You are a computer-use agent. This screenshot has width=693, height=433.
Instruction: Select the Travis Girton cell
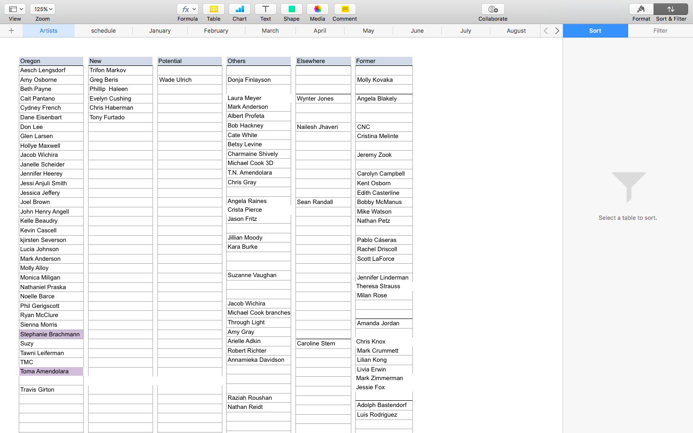click(51, 390)
